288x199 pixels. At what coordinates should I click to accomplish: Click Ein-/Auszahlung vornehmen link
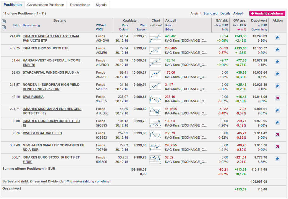(x=91, y=181)
